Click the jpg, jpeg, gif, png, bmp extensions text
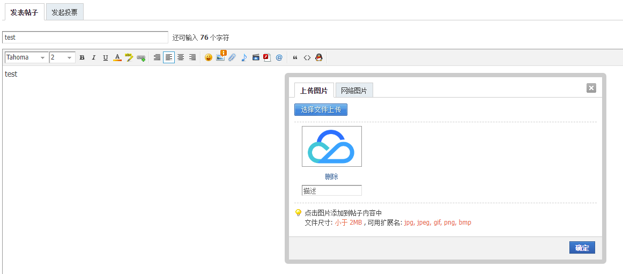Image resolution: width=623 pixels, height=274 pixels. 438,223
